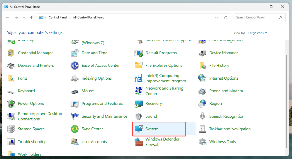This screenshot has width=292, height=159.
Task: Click the RemoteApp and Desktop Connections icon
Action: 11,116
